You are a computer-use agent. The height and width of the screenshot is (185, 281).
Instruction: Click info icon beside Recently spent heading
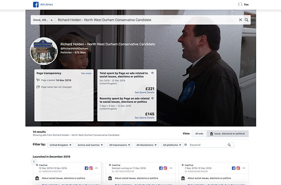(152, 98)
